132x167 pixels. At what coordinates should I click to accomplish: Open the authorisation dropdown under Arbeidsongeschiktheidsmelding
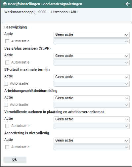tap(92, 105)
